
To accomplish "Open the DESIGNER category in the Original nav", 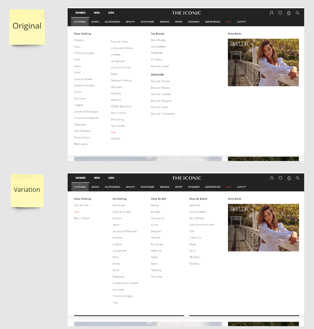I will [194, 22].
